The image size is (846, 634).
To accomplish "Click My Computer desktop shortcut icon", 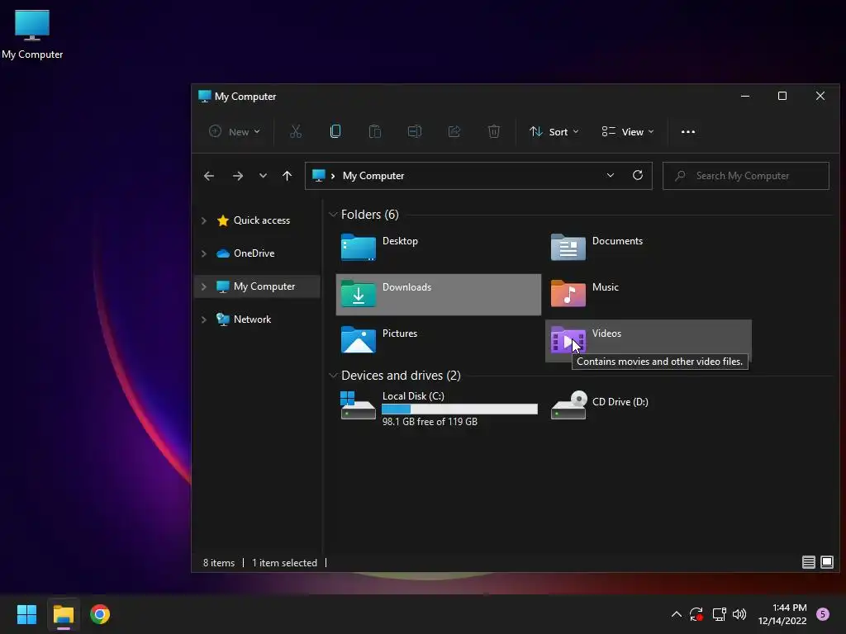I will [32, 26].
